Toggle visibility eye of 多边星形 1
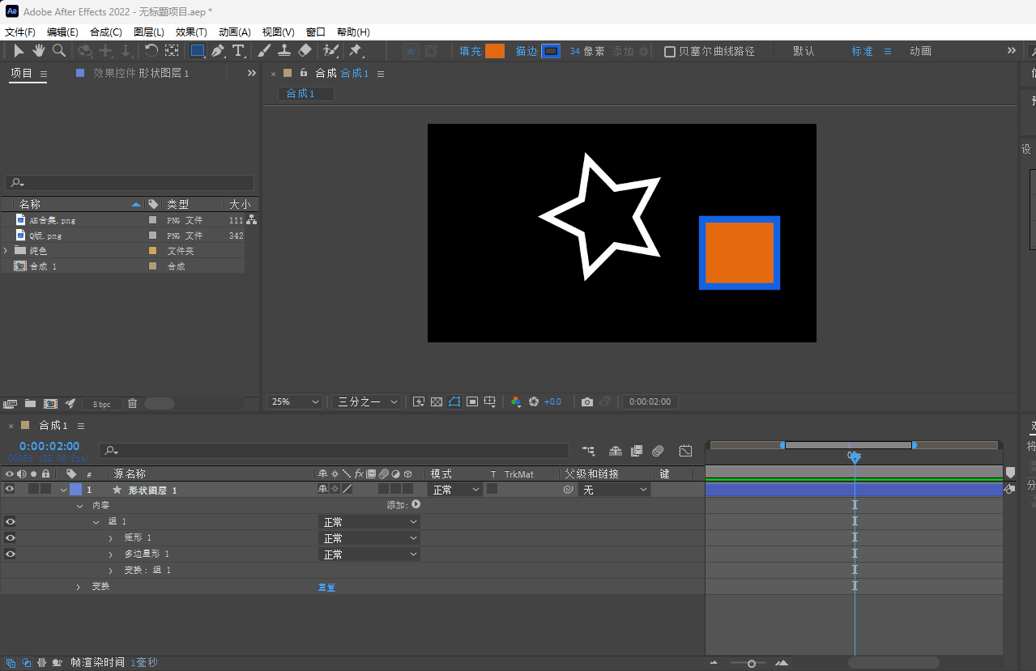The width and height of the screenshot is (1036, 671). point(10,554)
